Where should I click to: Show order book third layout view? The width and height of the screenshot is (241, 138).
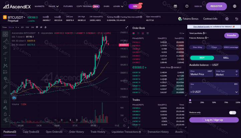143,33
